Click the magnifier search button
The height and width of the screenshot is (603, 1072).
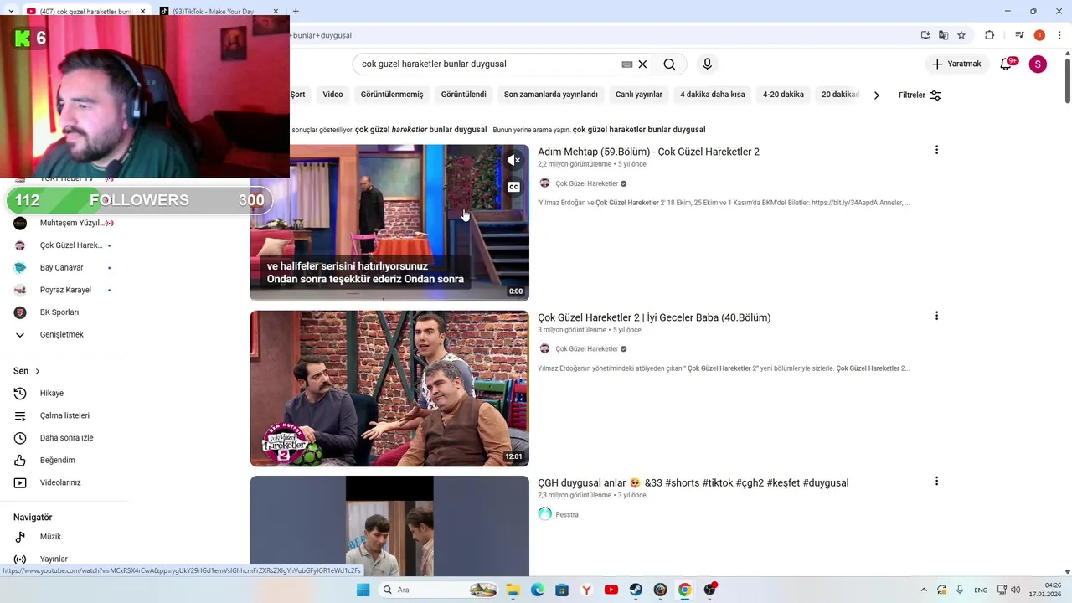coord(669,64)
